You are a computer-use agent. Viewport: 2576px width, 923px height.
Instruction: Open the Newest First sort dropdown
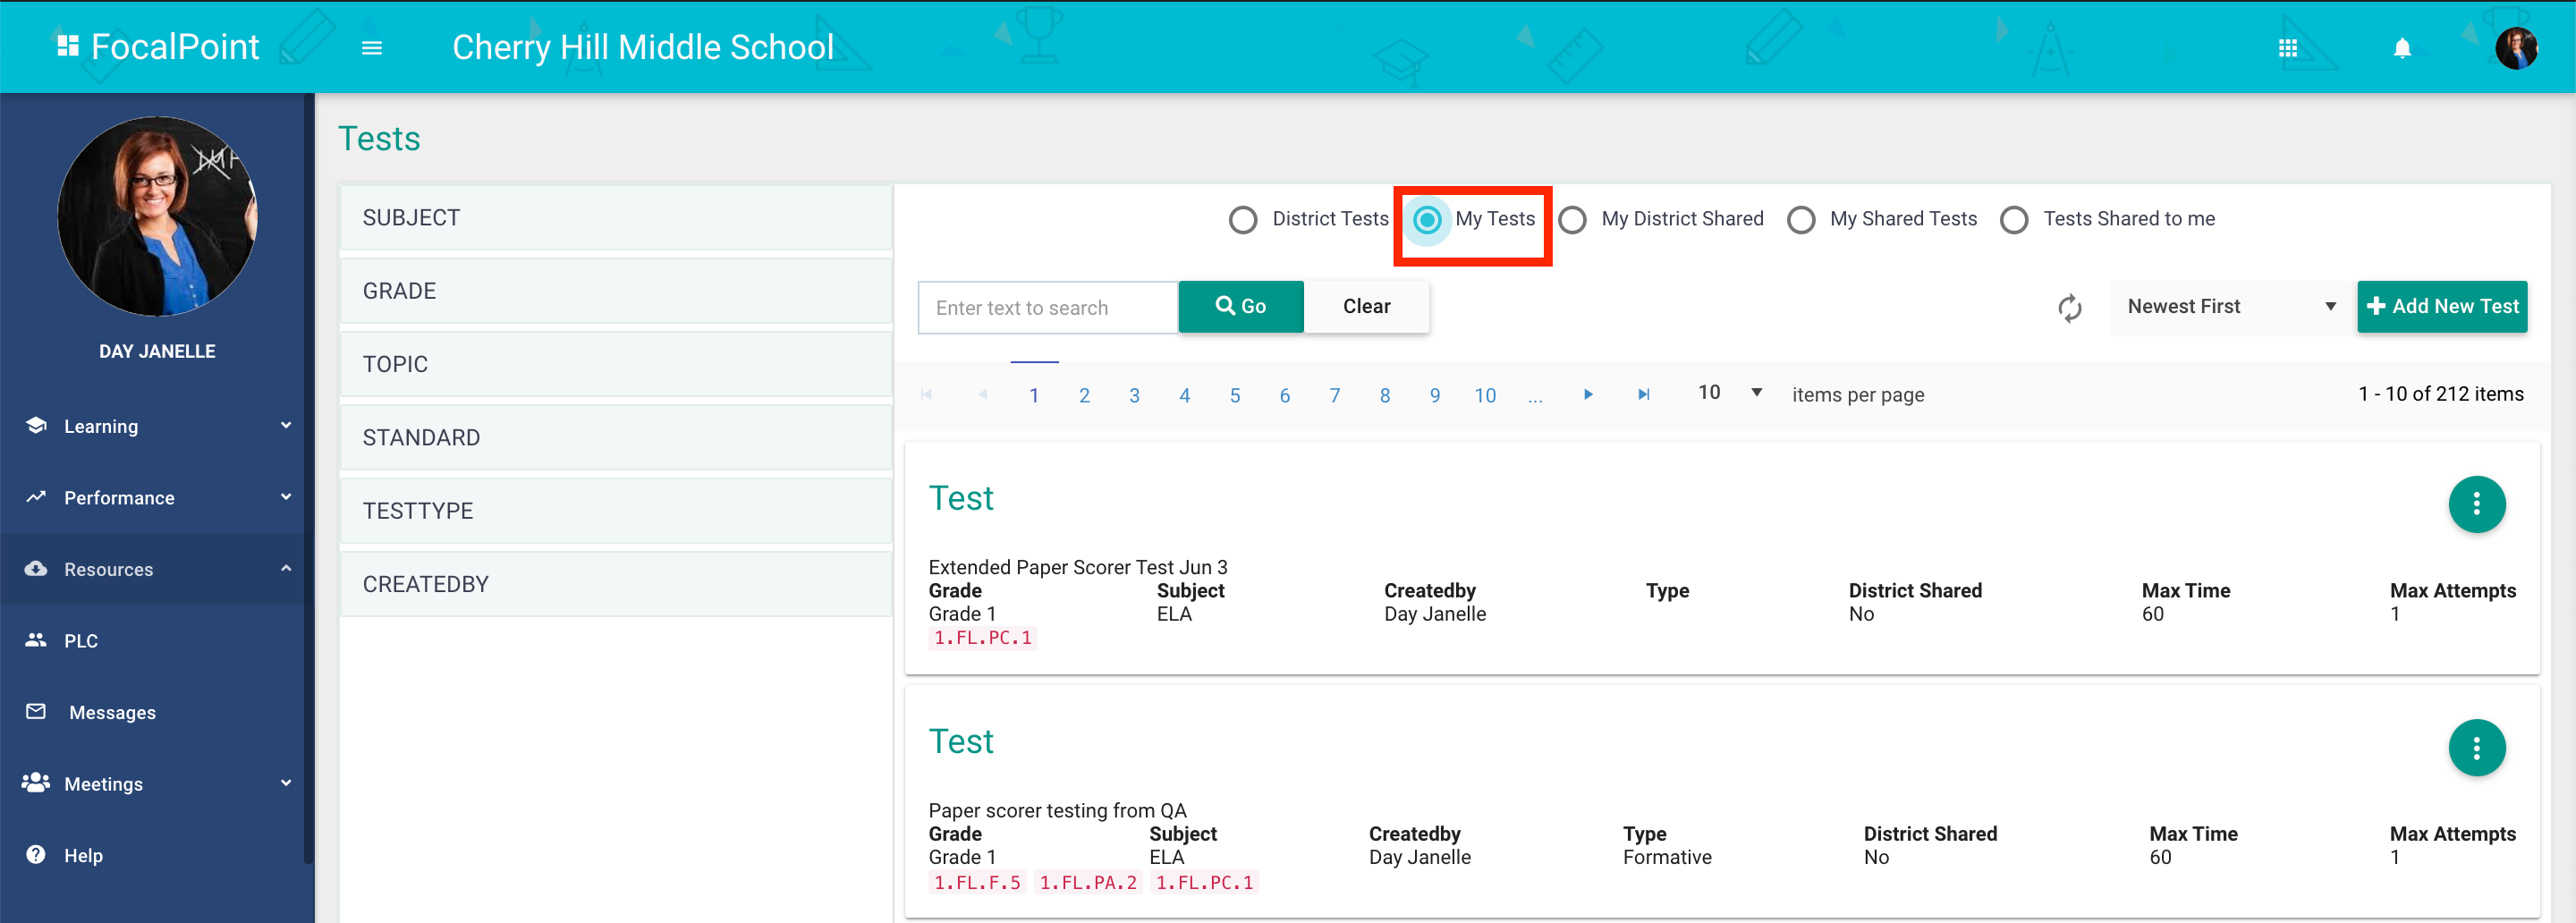tap(2230, 307)
